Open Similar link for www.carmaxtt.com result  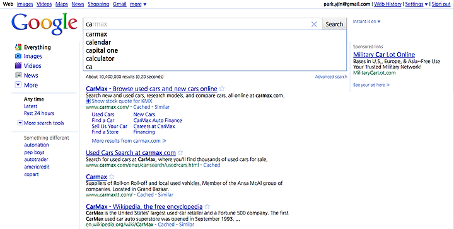click(x=166, y=194)
